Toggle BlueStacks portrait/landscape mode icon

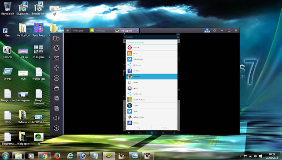[x=56, y=38]
